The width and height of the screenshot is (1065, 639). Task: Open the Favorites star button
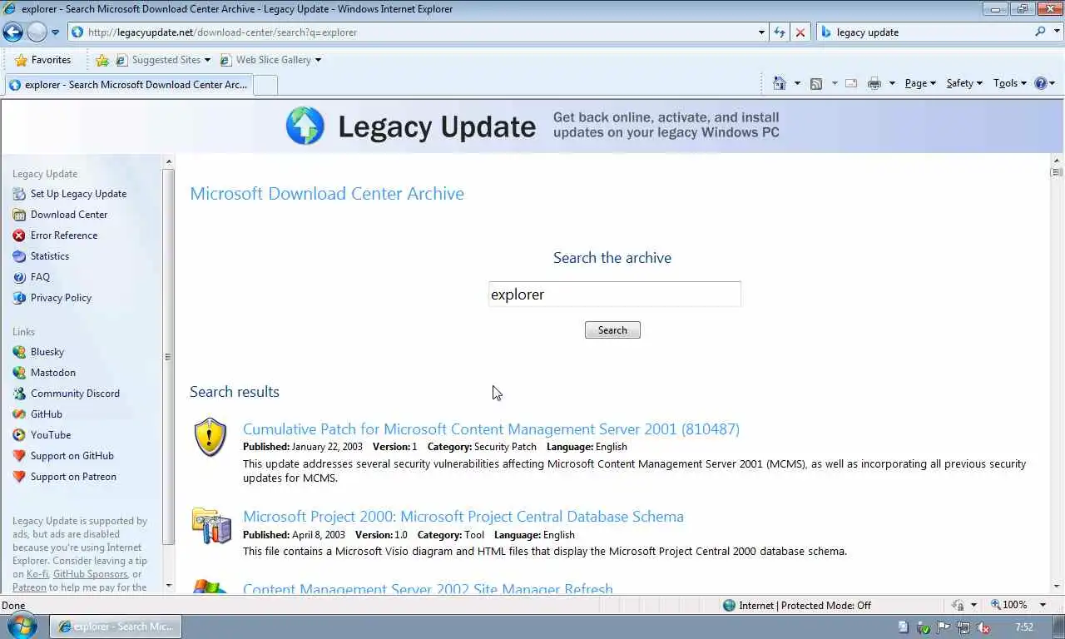(42, 60)
